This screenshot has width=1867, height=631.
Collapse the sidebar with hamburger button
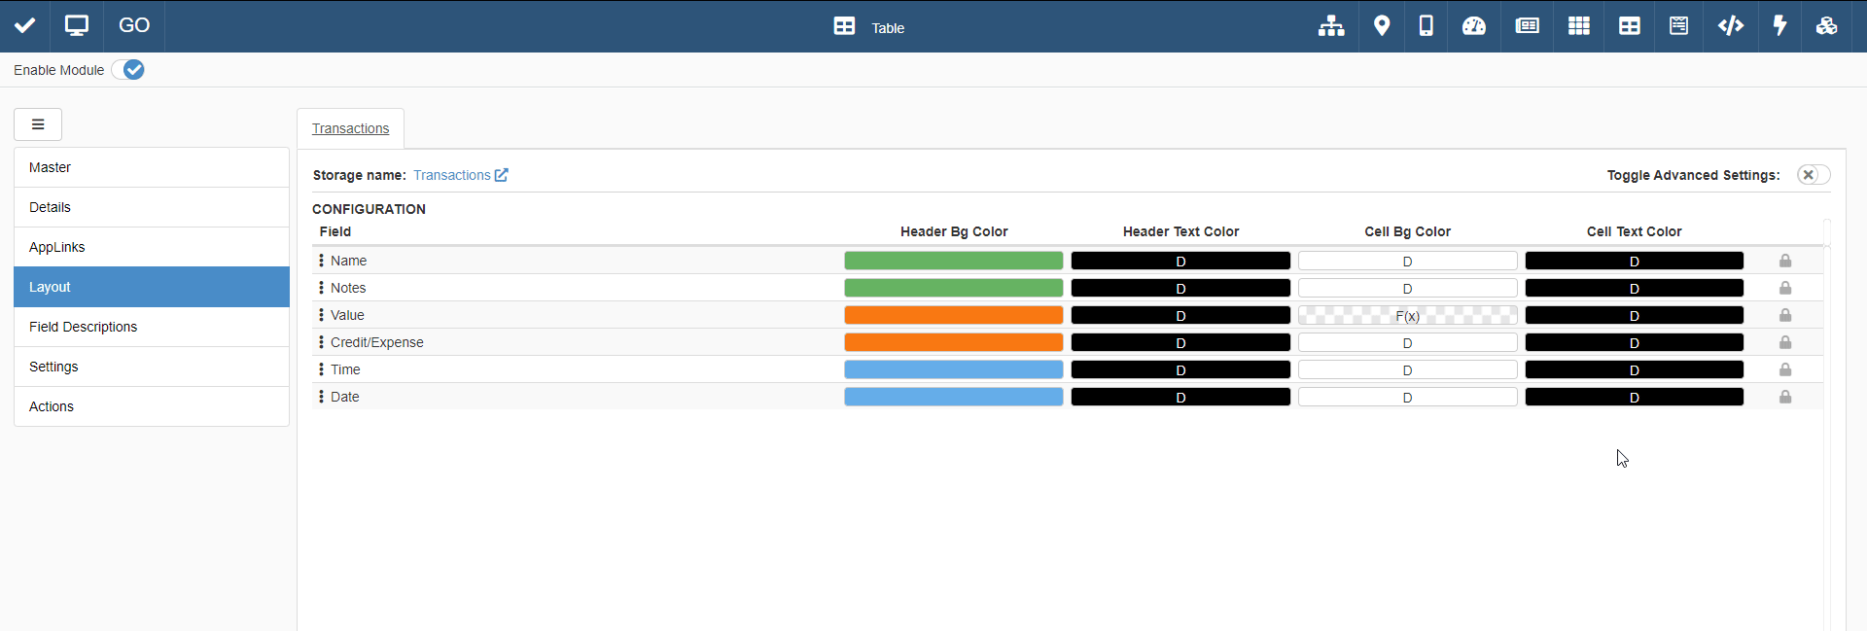[38, 124]
